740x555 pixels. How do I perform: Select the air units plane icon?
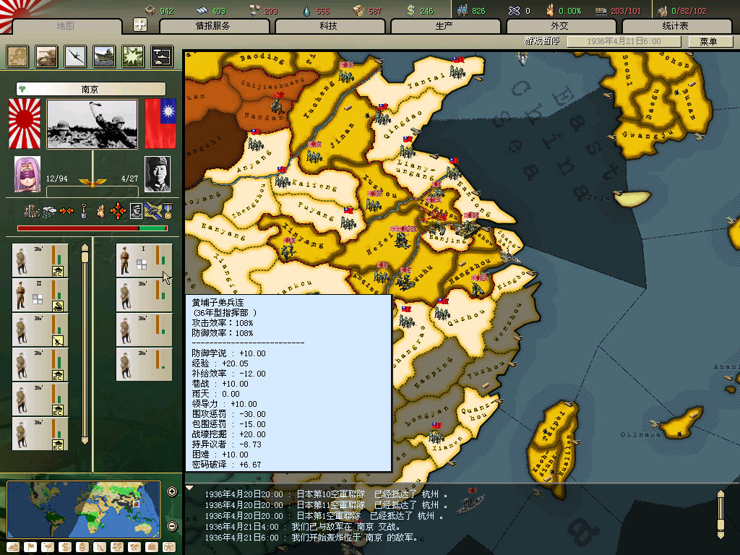(75, 56)
